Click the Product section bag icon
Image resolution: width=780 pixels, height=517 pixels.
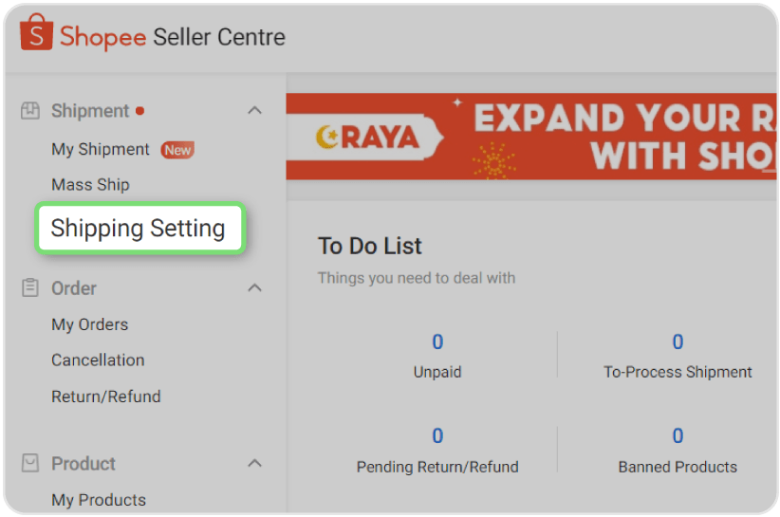[x=30, y=463]
